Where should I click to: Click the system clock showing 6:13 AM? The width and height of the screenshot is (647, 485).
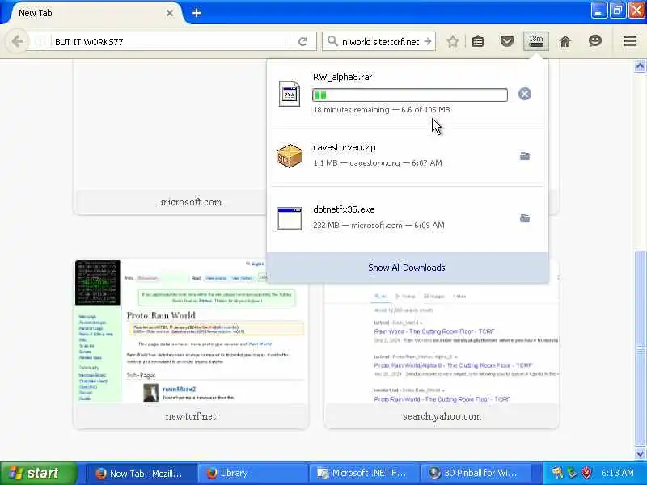point(617,473)
